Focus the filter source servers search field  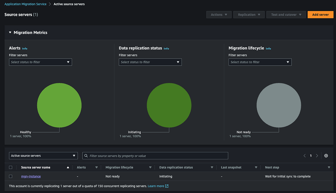pyautogui.click(x=155, y=156)
